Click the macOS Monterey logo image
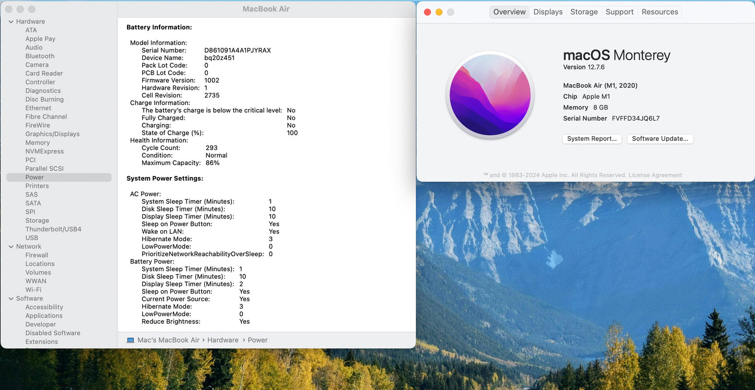 coord(490,95)
